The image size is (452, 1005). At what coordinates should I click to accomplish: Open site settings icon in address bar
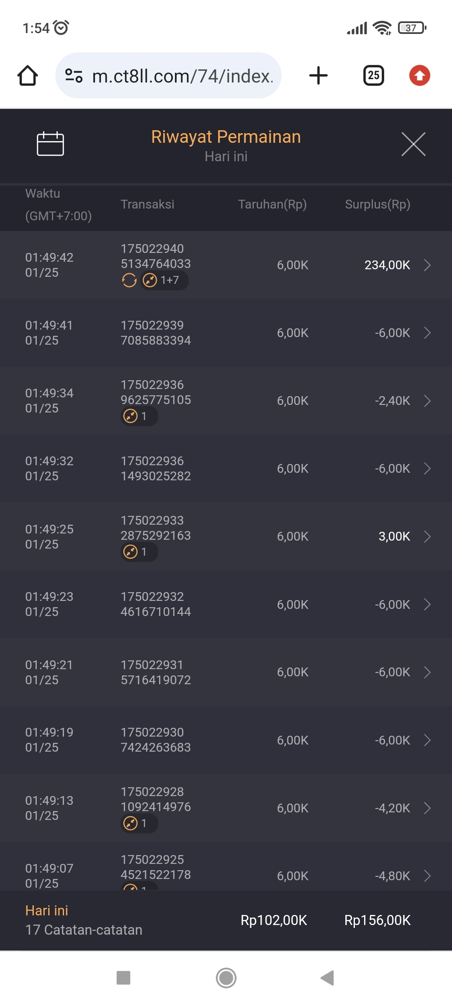pos(74,76)
